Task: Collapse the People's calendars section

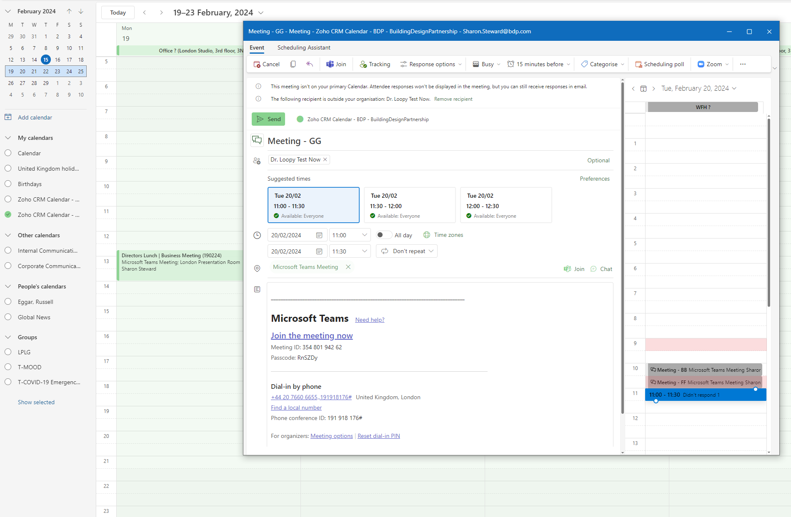Action: [8, 286]
